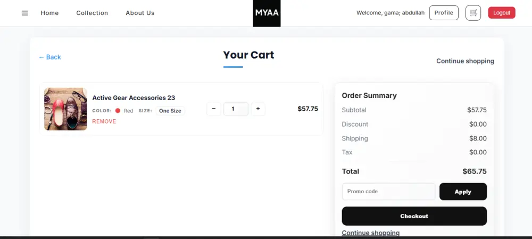
Task: Click the Back arrow link
Action: (x=50, y=57)
